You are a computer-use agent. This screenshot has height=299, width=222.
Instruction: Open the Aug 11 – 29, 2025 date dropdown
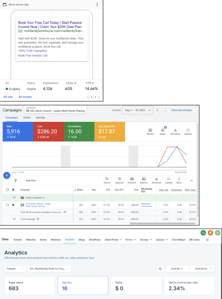pyautogui.click(x=138, y=110)
